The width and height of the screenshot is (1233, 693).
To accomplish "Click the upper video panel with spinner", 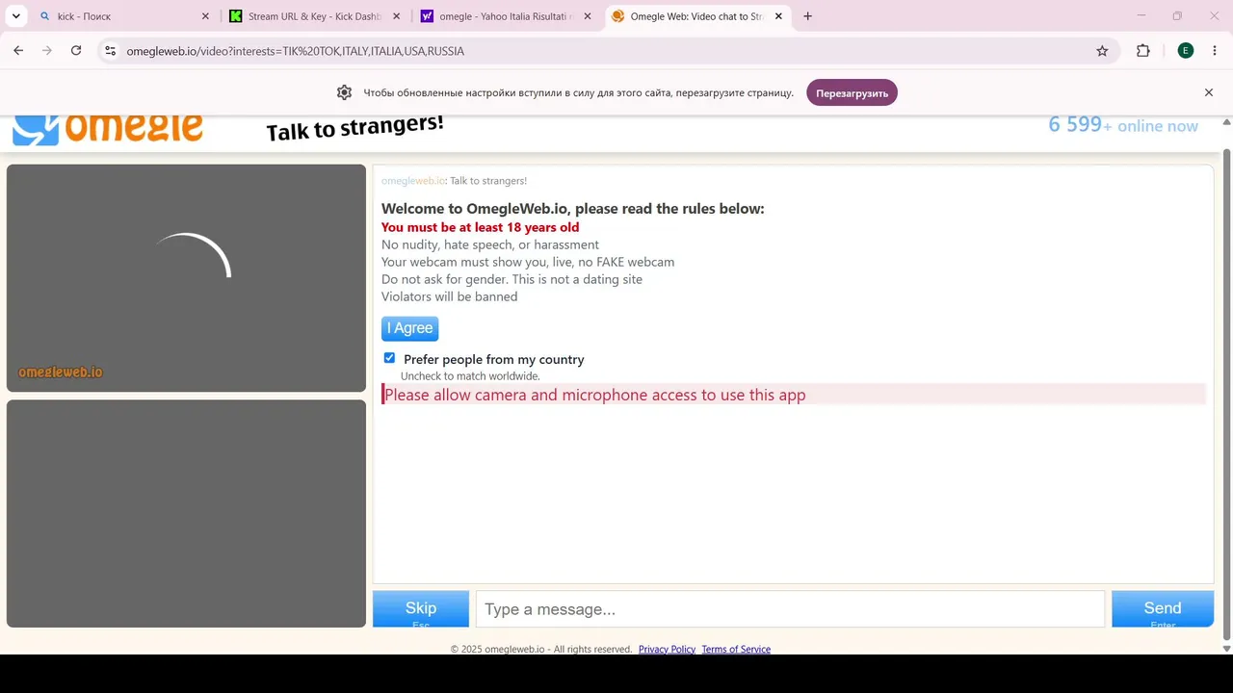I will (x=186, y=278).
